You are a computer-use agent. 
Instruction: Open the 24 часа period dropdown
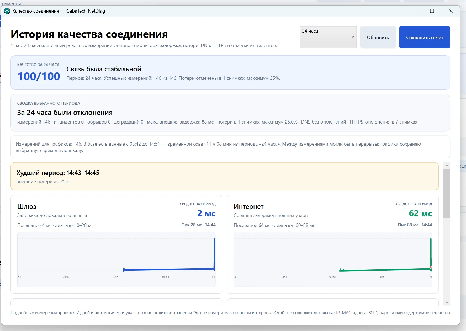328,37
